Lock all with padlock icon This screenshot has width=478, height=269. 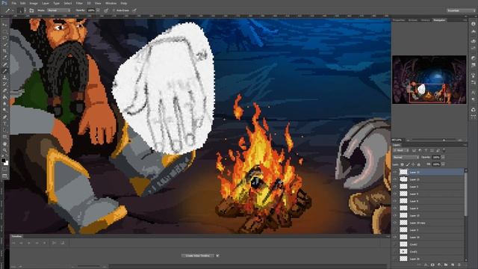point(419,164)
